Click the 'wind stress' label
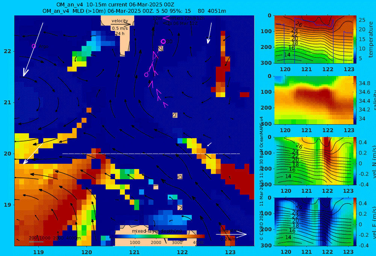This screenshot has height=256, width=376. tap(230, 231)
